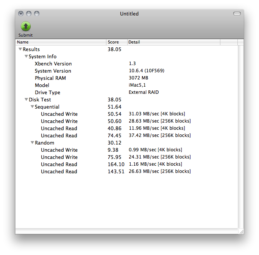The height and width of the screenshot is (255, 259).
Task: Click the '10.6.4 (10F569)' detail value
Action: point(147,71)
